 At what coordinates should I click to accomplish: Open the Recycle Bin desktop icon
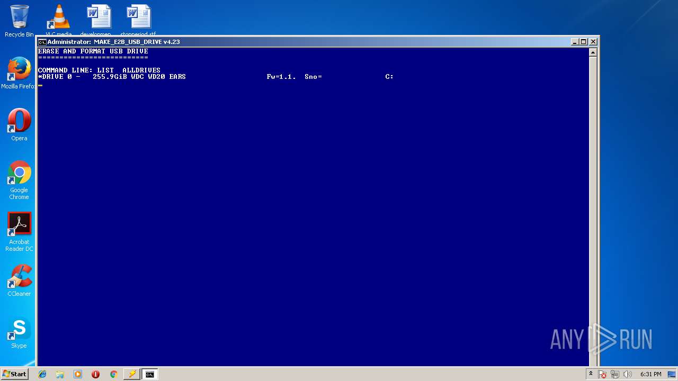pos(19,21)
